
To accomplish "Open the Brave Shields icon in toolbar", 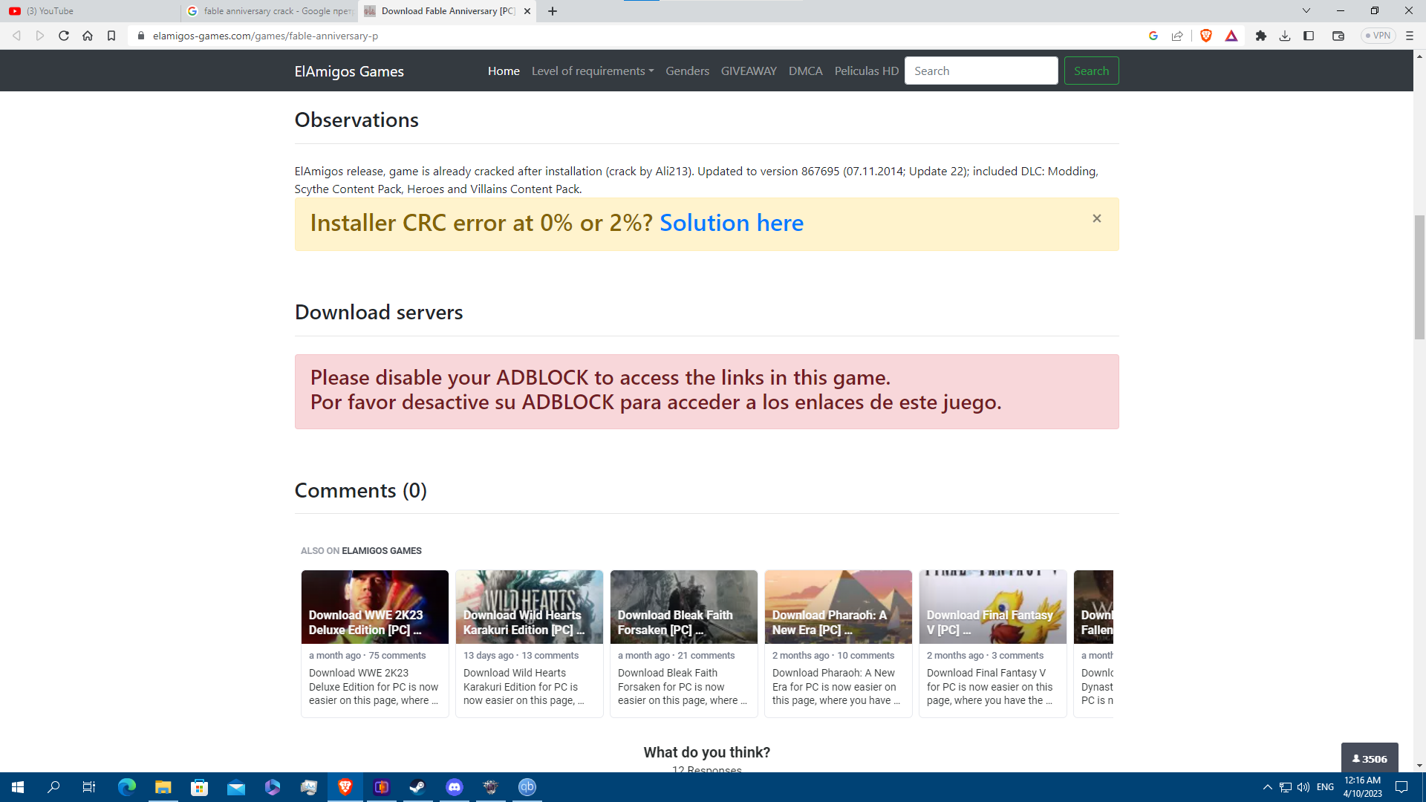I will [x=1205, y=35].
